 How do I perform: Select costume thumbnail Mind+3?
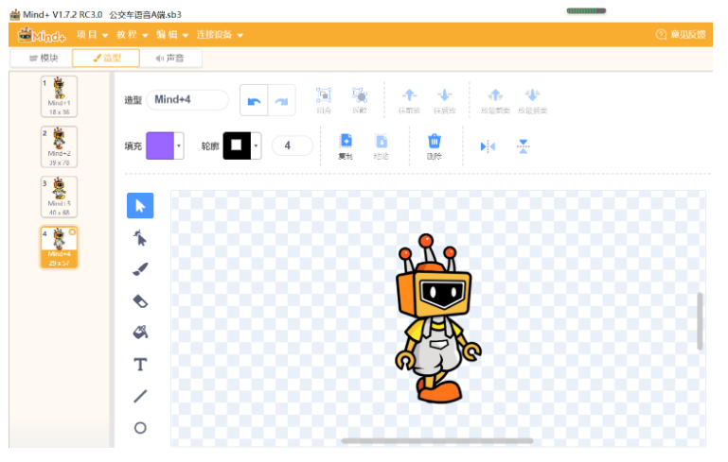(x=59, y=197)
